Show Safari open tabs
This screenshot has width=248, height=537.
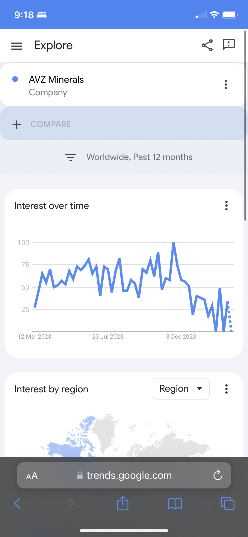click(228, 503)
